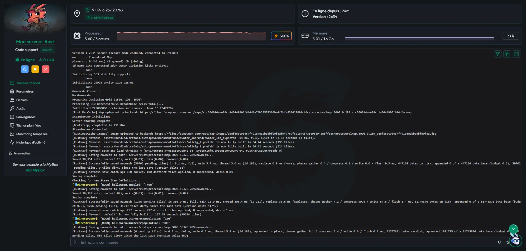526x251 pixels.
Task: Click 'Server startup complete' console line
Action: tap(91, 121)
